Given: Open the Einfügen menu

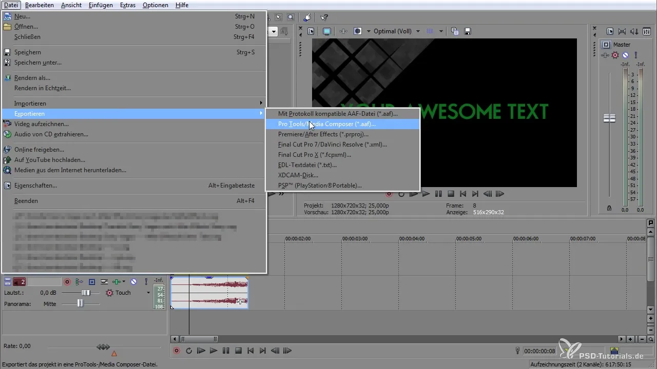Looking at the screenshot, I should click(x=101, y=5).
